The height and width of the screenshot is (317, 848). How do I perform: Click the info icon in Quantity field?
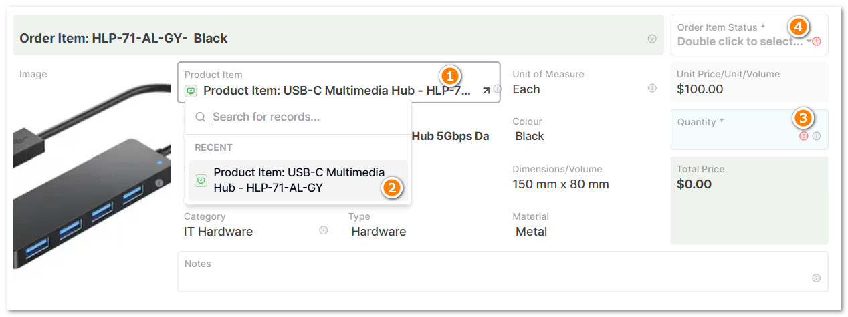pos(817,136)
